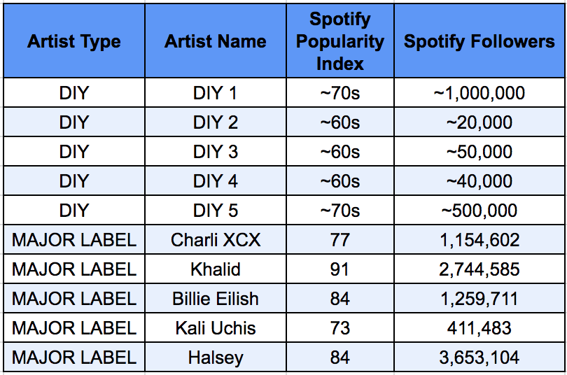The width and height of the screenshot is (567, 375).
Task: Click Khalid's popularity value 91
Action: (340, 269)
